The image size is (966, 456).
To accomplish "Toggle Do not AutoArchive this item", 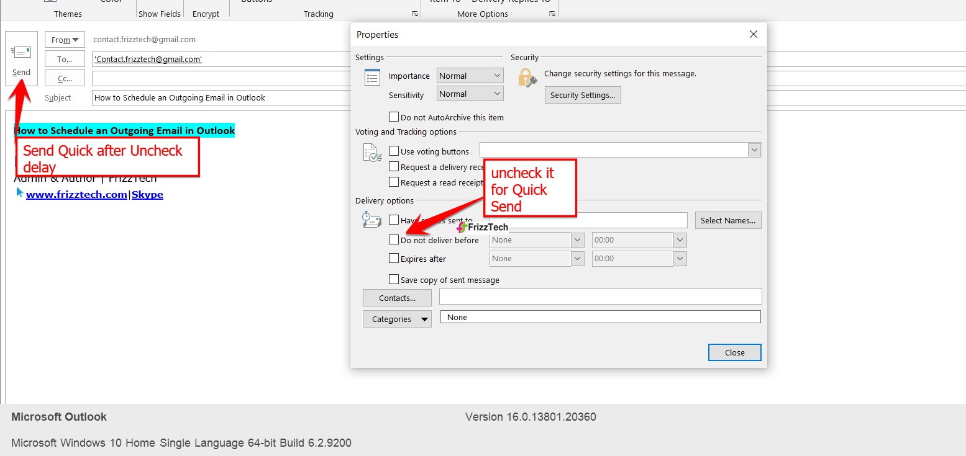I will pyautogui.click(x=393, y=117).
